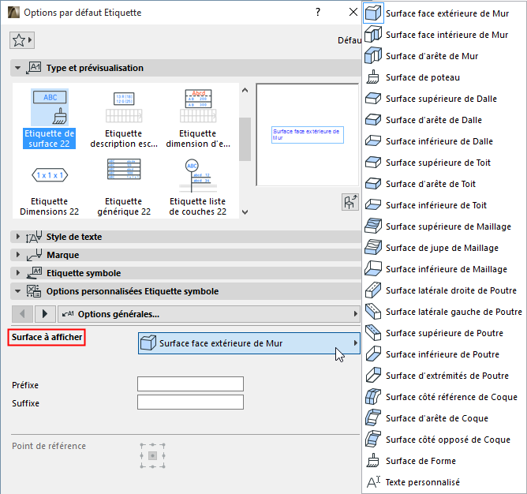Select the Etiquette de surface 22 label type

[x=50, y=118]
